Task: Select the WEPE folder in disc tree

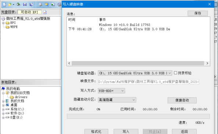Action: 14,27
